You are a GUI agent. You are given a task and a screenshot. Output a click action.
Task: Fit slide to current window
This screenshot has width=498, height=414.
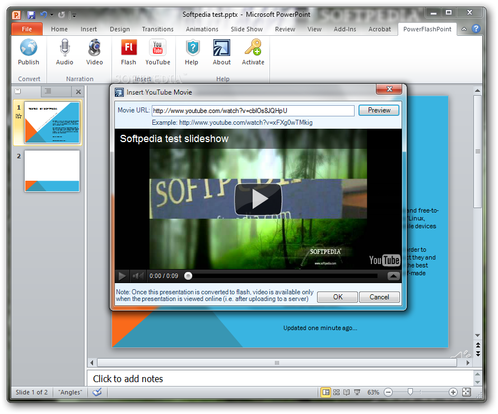click(466, 392)
